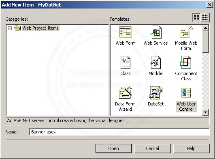Click the Name field containing Banner.ascx
The height and width of the screenshot is (159, 215).
[x=119, y=132]
